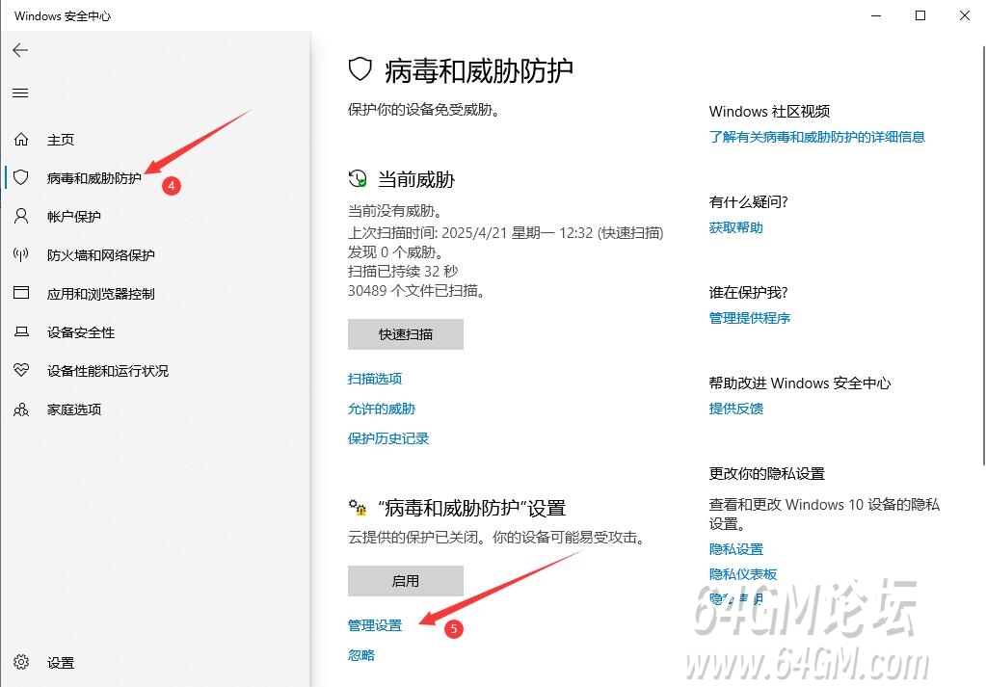Click the laptop icon for 设备安全性
Image resolution: width=986 pixels, height=687 pixels.
pyautogui.click(x=21, y=331)
